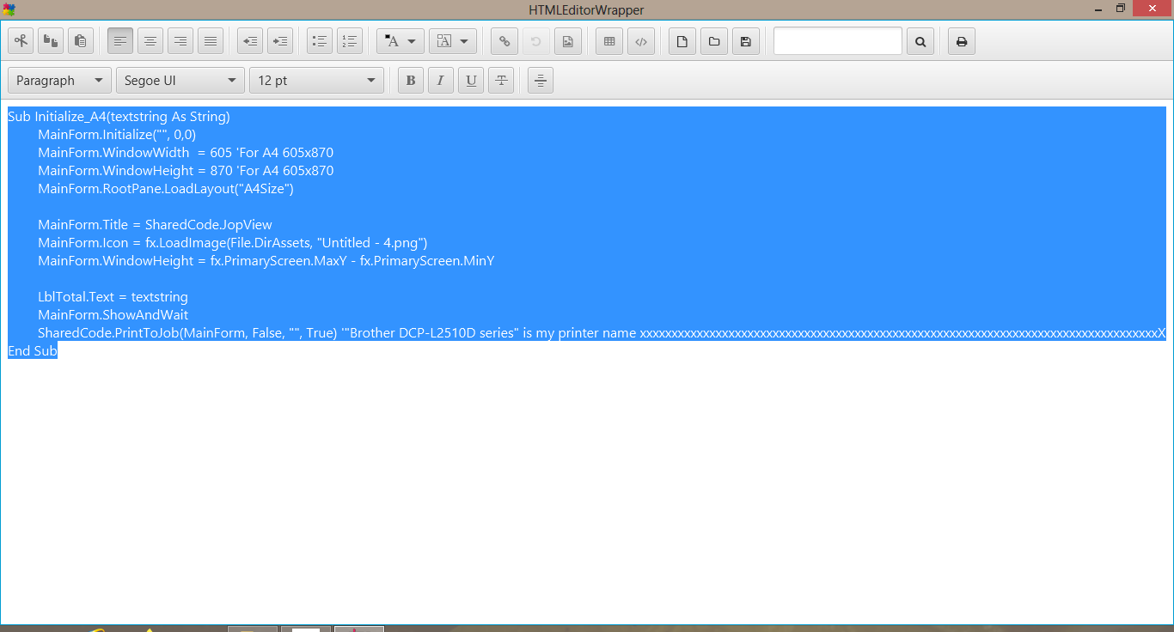This screenshot has height=632, width=1174.
Task: Insert an image into the document
Action: point(567,41)
